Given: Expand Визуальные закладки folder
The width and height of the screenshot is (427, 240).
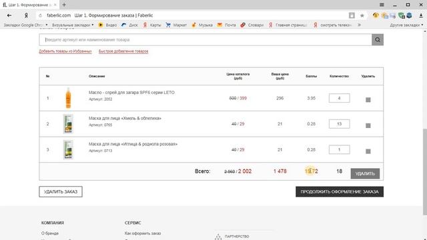Looking at the screenshot, I should click(73, 25).
